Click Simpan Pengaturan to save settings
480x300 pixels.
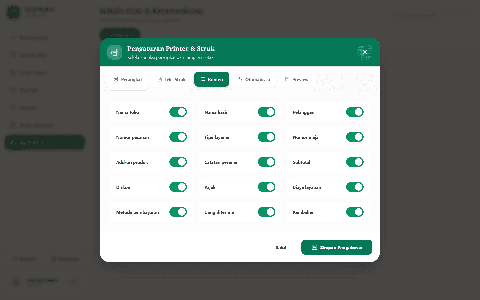pyautogui.click(x=337, y=247)
